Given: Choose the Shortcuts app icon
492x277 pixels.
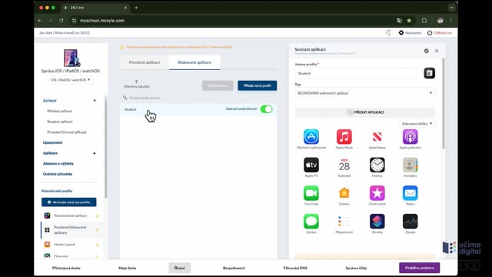Looking at the screenshot, I should (x=377, y=222).
